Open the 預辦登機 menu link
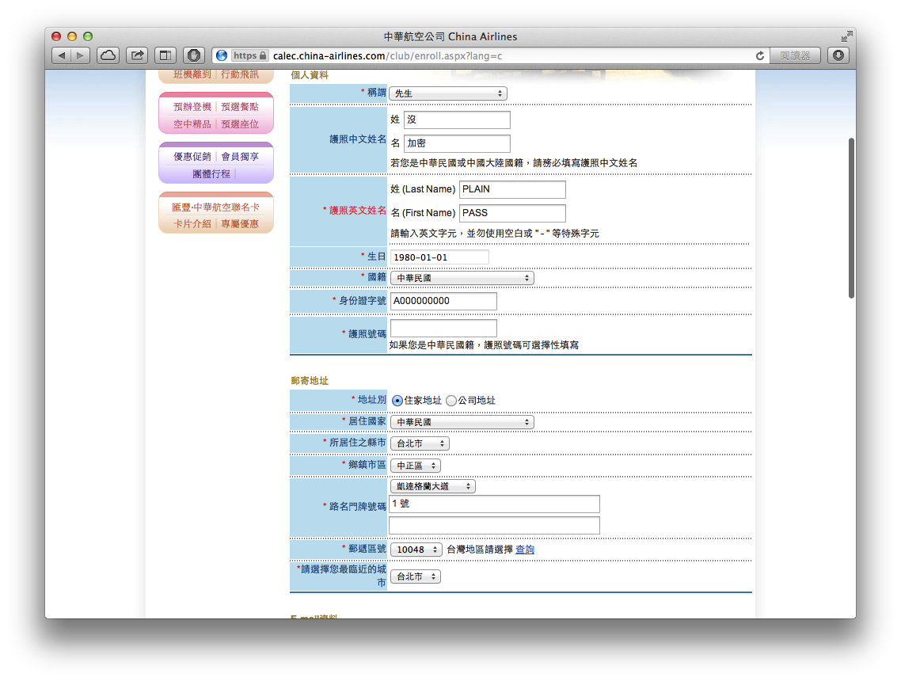This screenshot has height=681, width=901. (192, 107)
